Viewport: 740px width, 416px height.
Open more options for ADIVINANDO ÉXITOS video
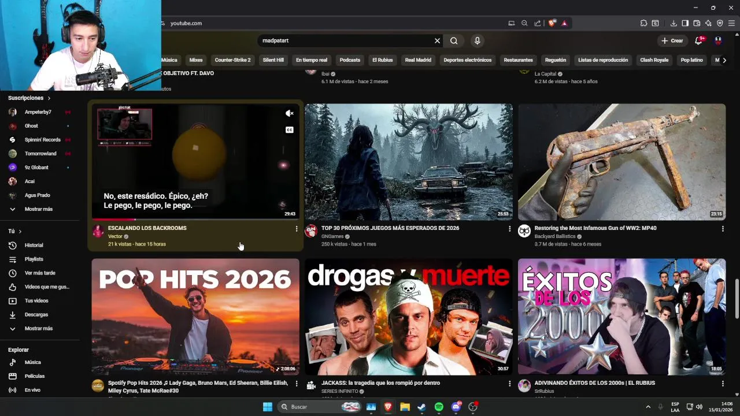(723, 384)
